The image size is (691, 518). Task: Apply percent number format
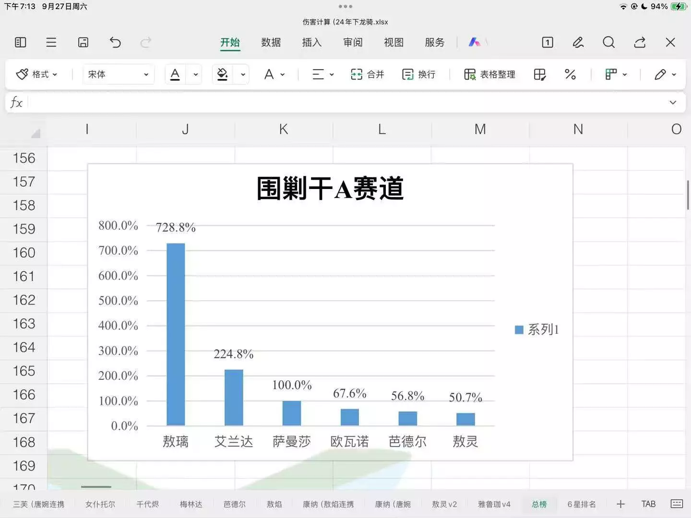pyautogui.click(x=570, y=74)
